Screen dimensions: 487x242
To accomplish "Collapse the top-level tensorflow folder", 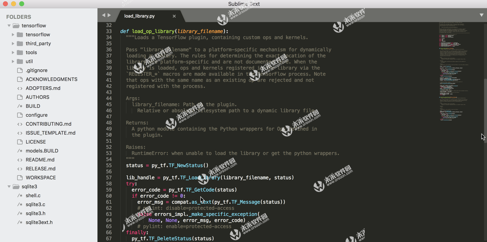I will click(9, 26).
